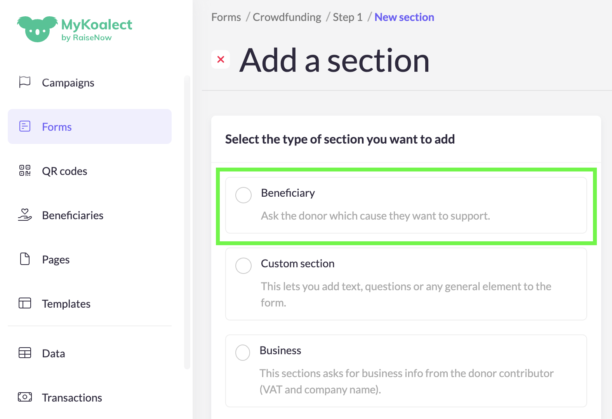The height and width of the screenshot is (419, 612).
Task: Navigate to Step 1 breadcrumb
Action: [348, 17]
